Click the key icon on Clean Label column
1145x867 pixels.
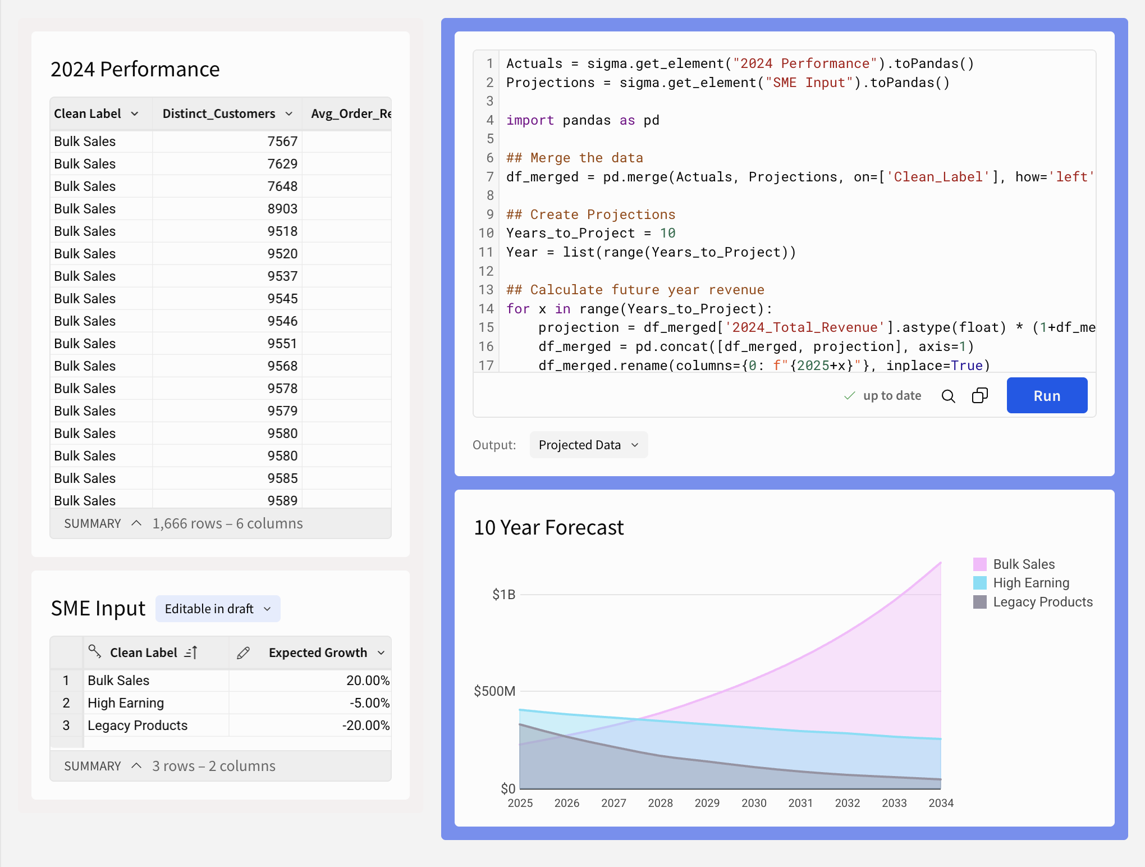[x=95, y=651]
